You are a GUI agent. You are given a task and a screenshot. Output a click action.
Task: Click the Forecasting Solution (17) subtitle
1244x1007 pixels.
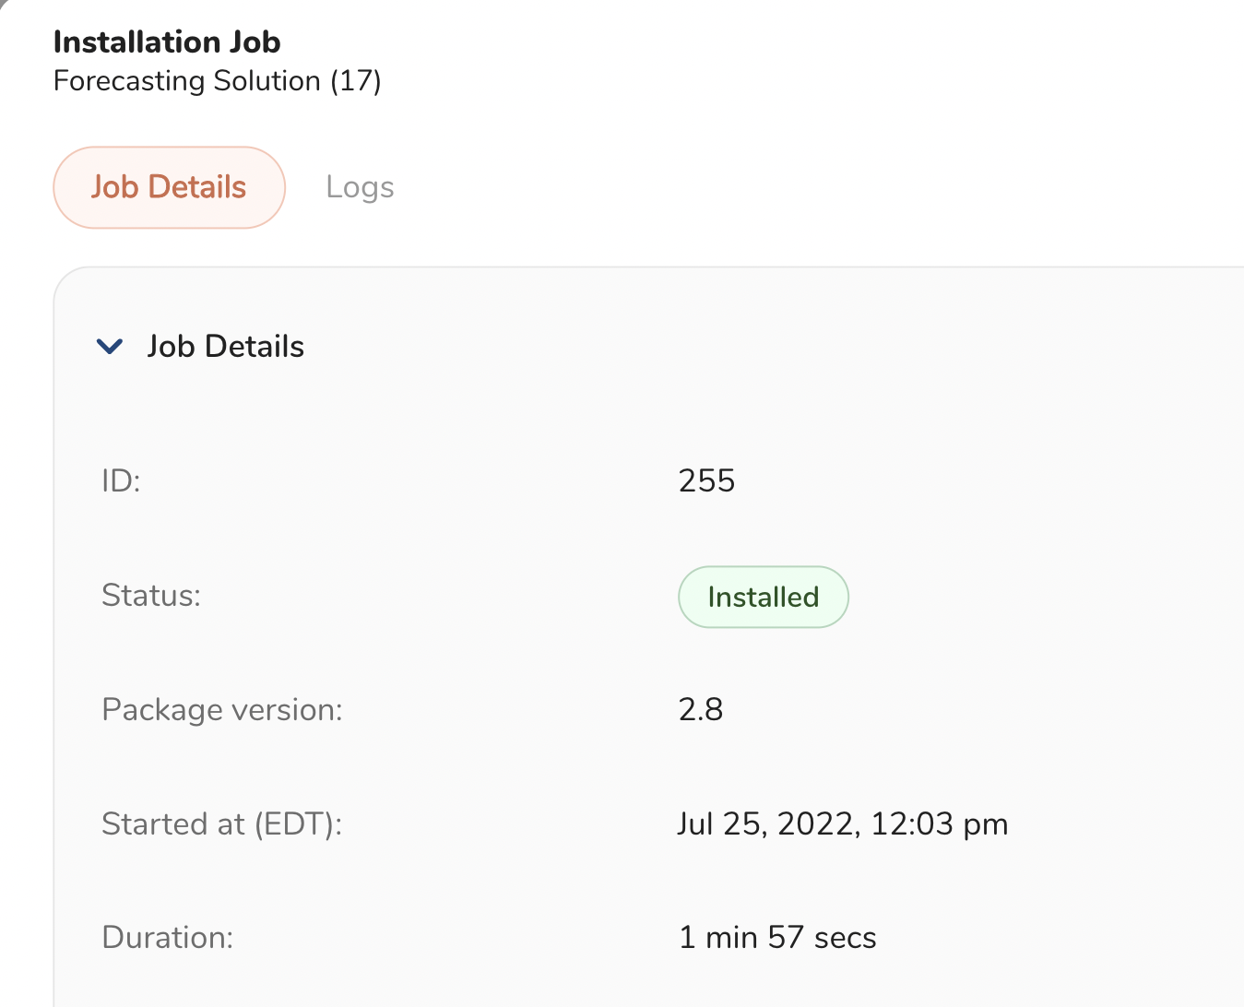point(218,81)
